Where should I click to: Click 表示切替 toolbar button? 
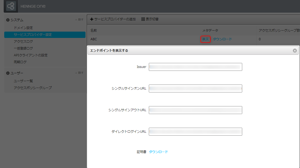pos(150,19)
